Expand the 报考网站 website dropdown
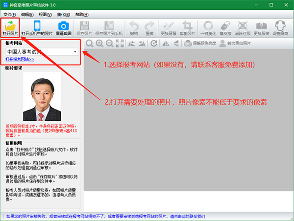This screenshot has width=294, height=221. (75, 51)
